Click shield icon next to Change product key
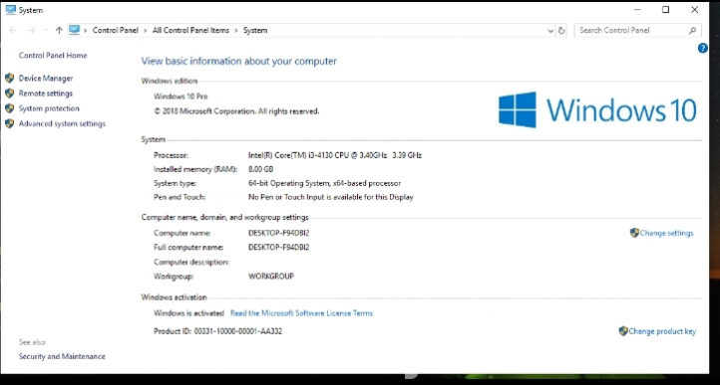Screen dimensions: 720x385 click(x=623, y=331)
